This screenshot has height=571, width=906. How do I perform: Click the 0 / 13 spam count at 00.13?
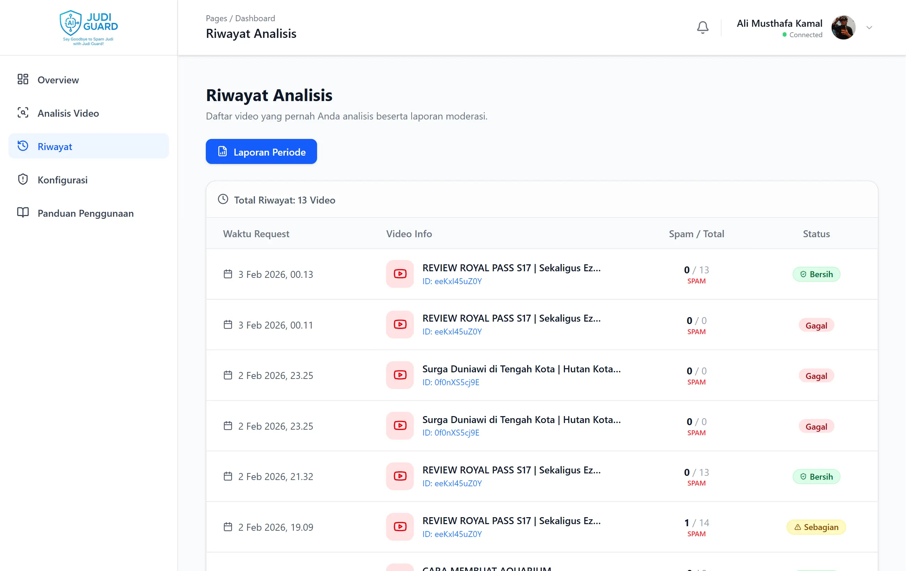pyautogui.click(x=696, y=270)
